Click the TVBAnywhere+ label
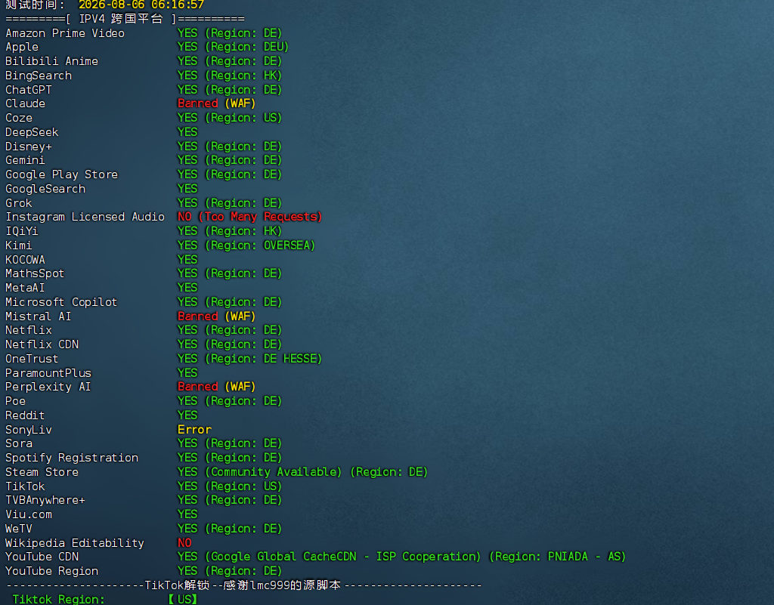 (x=45, y=501)
